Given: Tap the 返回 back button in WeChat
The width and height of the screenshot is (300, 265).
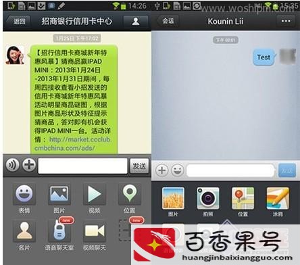Looking at the screenshot, I should point(18,22).
